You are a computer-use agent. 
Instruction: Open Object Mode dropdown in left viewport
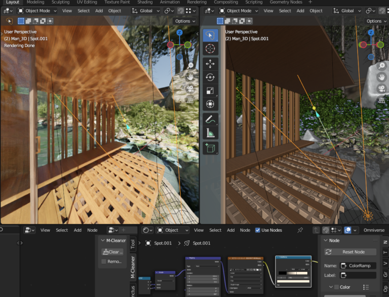[x=38, y=11]
